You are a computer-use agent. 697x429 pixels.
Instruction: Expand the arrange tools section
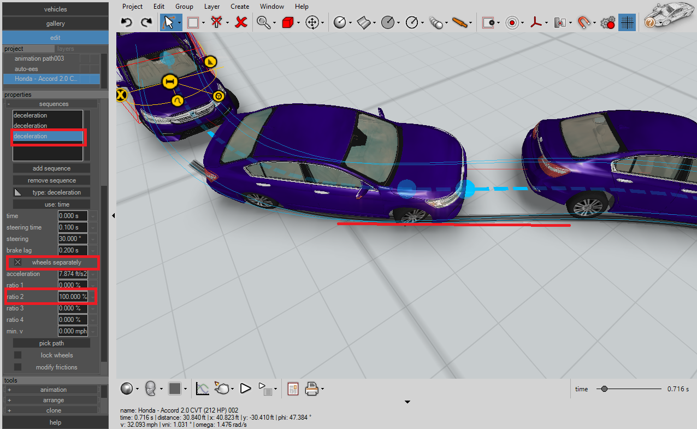pyautogui.click(x=9, y=400)
